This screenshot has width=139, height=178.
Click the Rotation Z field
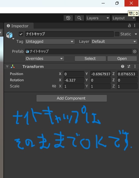point(127,80)
